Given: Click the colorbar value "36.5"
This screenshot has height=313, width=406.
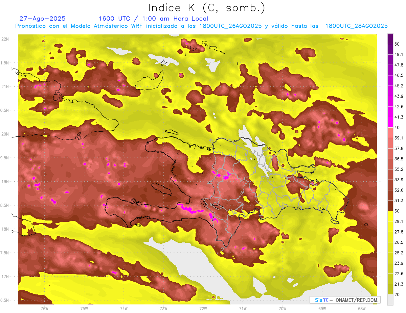Looking at the screenshot, I should point(399,159).
